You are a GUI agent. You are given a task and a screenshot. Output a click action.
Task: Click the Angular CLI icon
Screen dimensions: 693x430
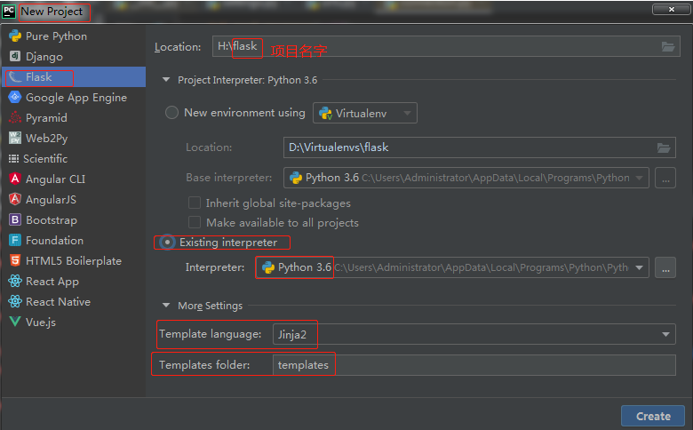15,179
